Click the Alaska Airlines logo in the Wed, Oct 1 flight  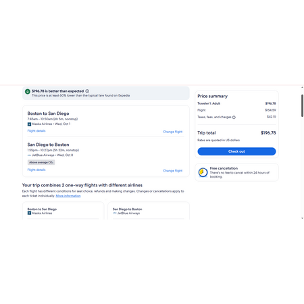[29, 124]
